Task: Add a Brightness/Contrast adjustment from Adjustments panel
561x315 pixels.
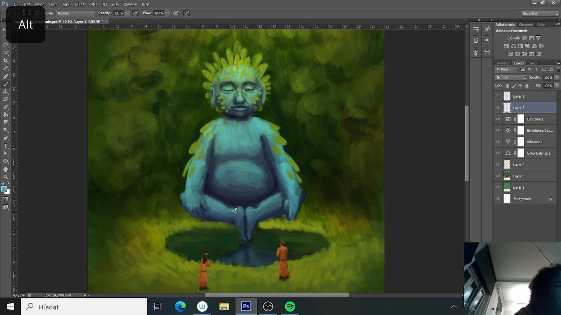Action: (x=510, y=38)
